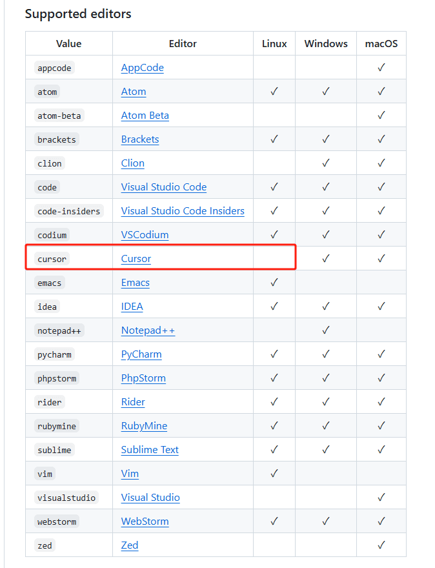Open the Emacs link
Viewport: 435px width, 568px height.
(x=135, y=283)
